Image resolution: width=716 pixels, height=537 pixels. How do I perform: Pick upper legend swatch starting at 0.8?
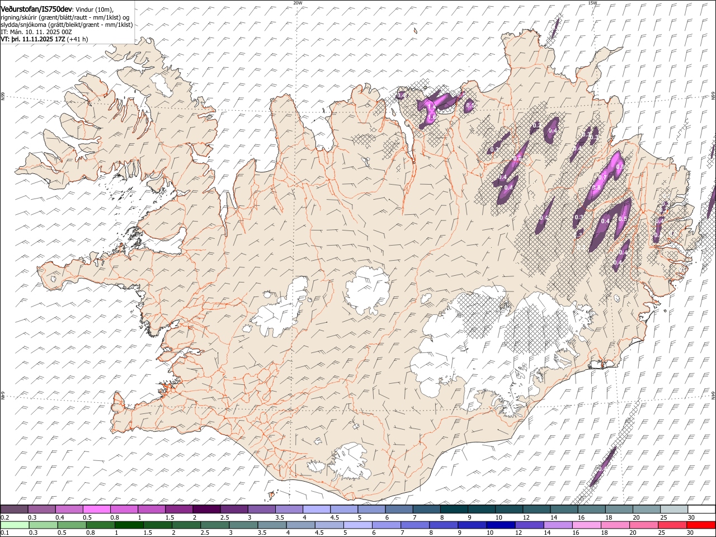tap(124, 509)
